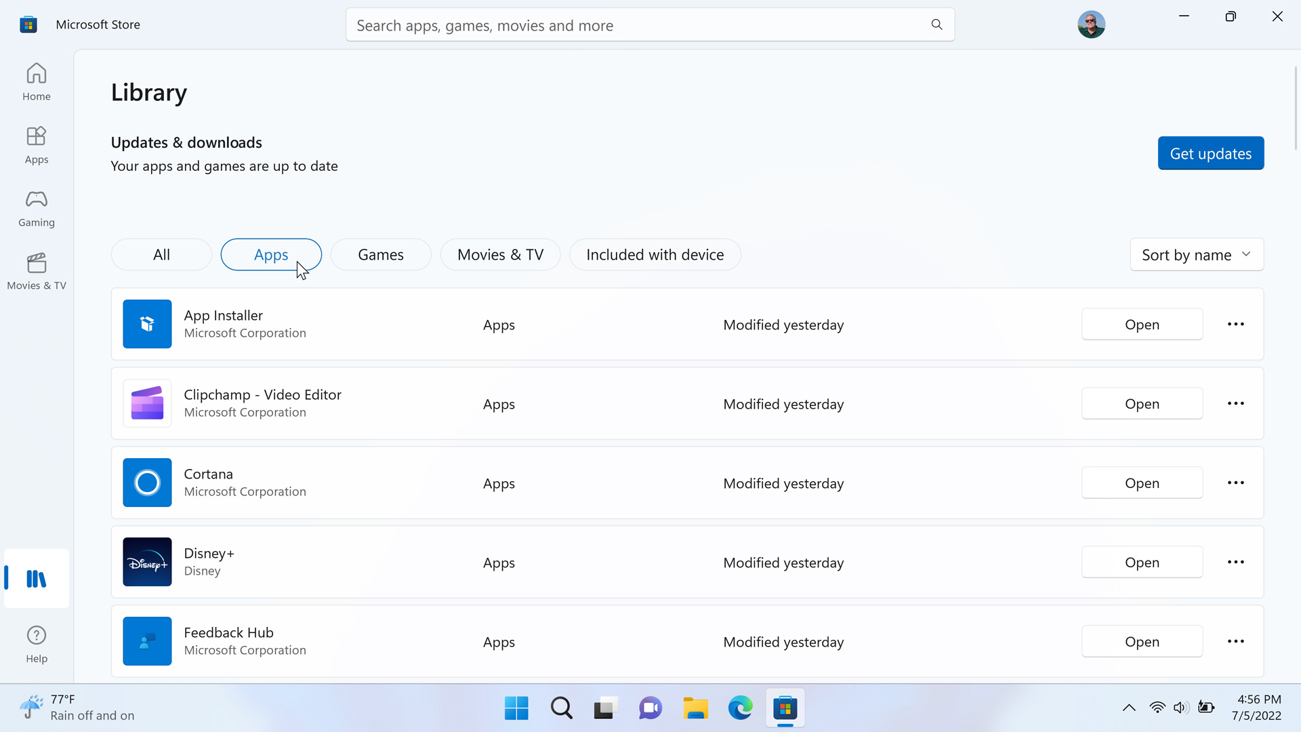Screen dimensions: 1301x732
Task: Expand the Sort by name dropdown
Action: pos(1196,255)
